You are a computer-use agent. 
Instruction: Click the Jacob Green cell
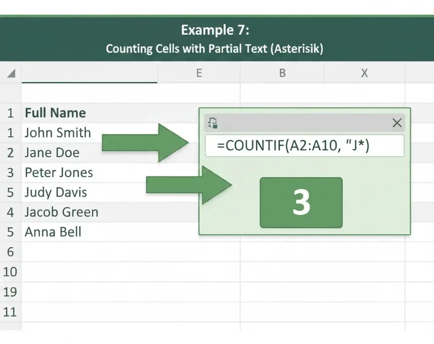point(61,212)
